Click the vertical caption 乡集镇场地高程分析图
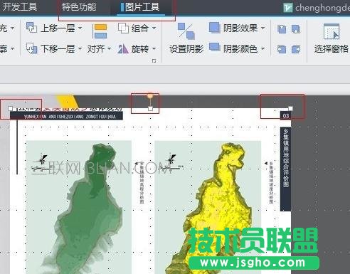Image resolution: width=350 pixels, height=274 pixels. click(142, 183)
